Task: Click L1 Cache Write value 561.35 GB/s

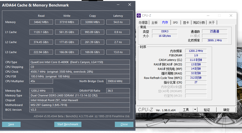Action: pyautogui.click(x=67, y=32)
